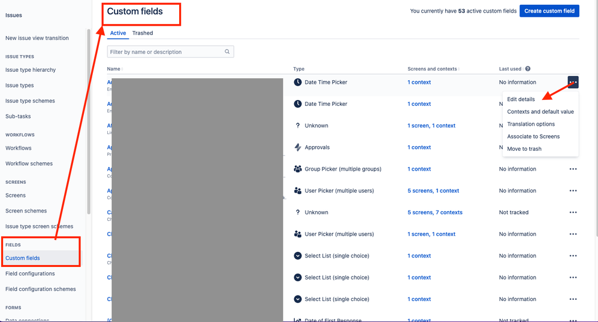Open New issue view transition
This screenshot has width=598, height=322.
(x=37, y=38)
